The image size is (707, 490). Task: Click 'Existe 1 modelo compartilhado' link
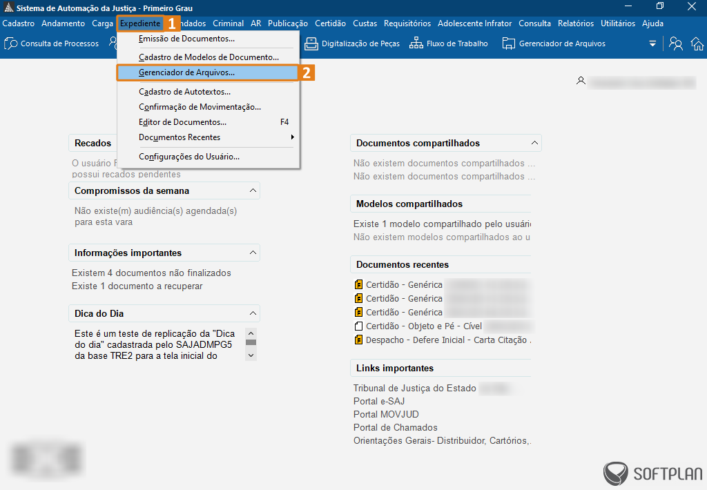(442, 224)
